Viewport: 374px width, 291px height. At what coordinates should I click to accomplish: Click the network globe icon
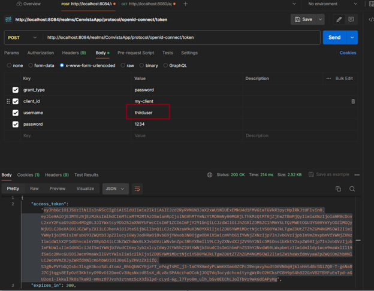210,175
